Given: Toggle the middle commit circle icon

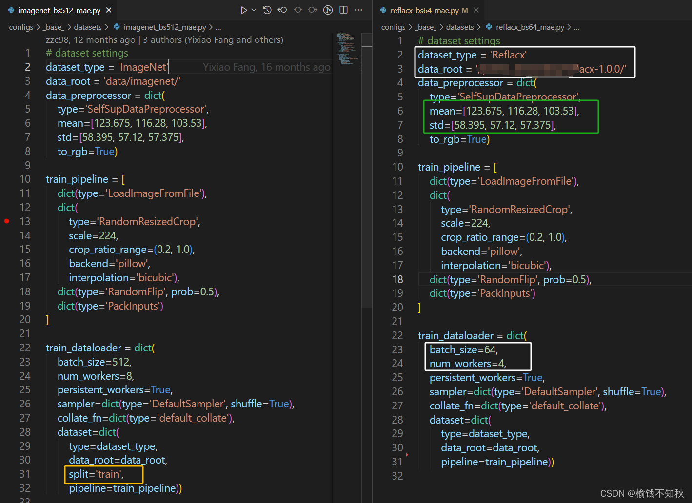Looking at the screenshot, I should 298,10.
